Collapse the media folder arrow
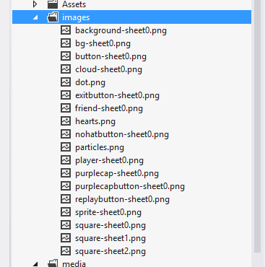Image resolution: width=265 pixels, height=267 pixels. tap(35, 264)
